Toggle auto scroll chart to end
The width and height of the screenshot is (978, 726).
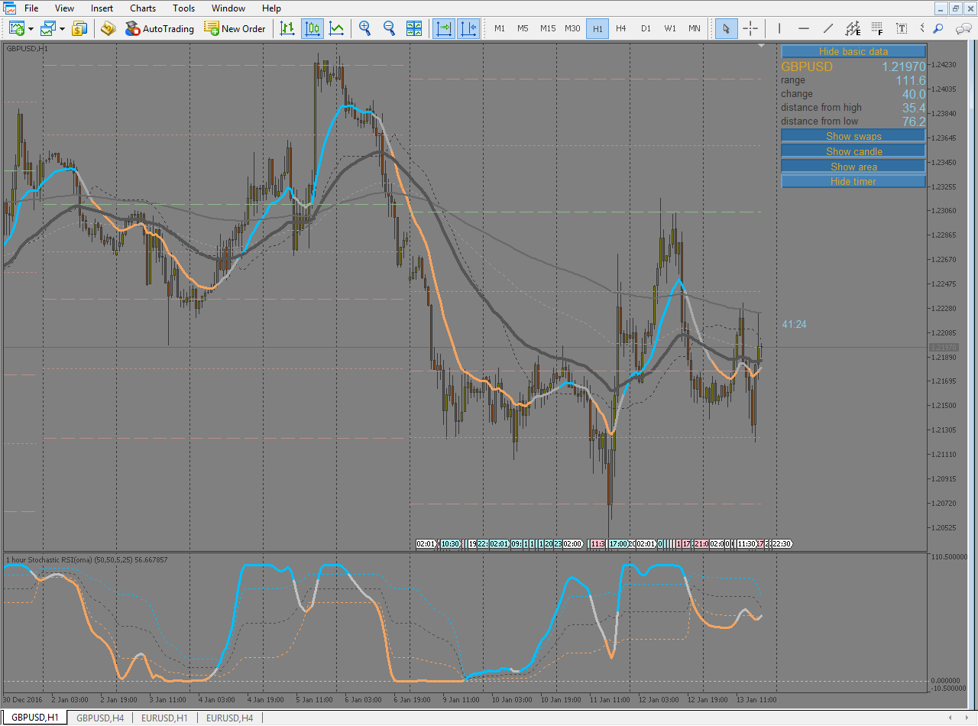pyautogui.click(x=444, y=29)
